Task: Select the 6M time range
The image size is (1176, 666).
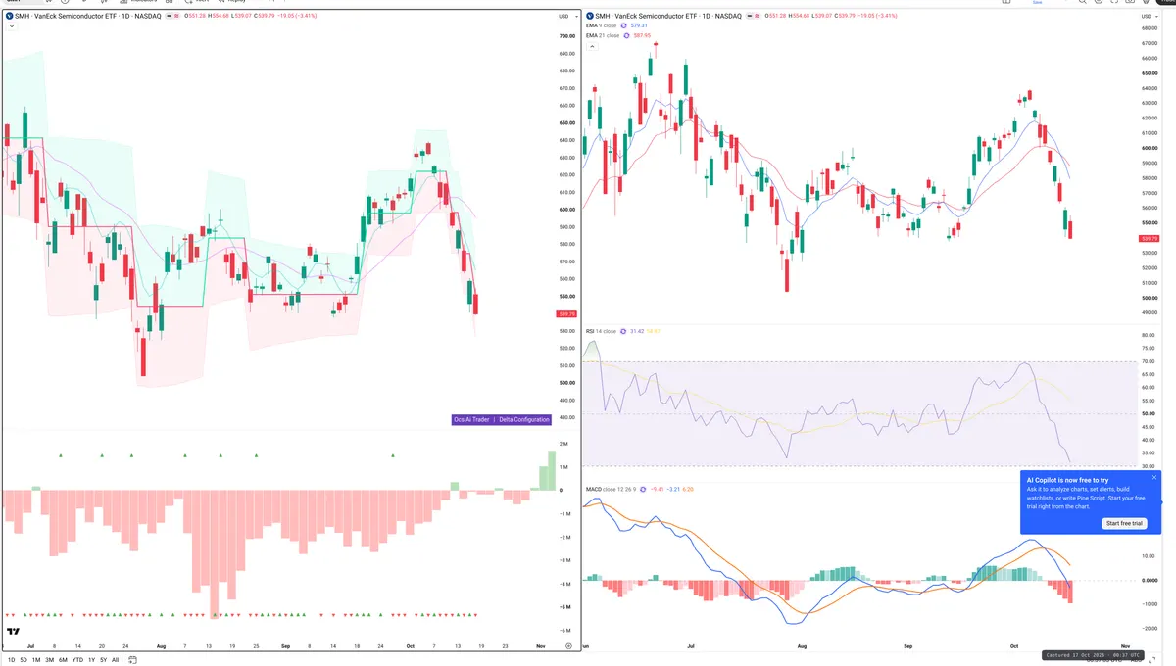Action: (63, 660)
